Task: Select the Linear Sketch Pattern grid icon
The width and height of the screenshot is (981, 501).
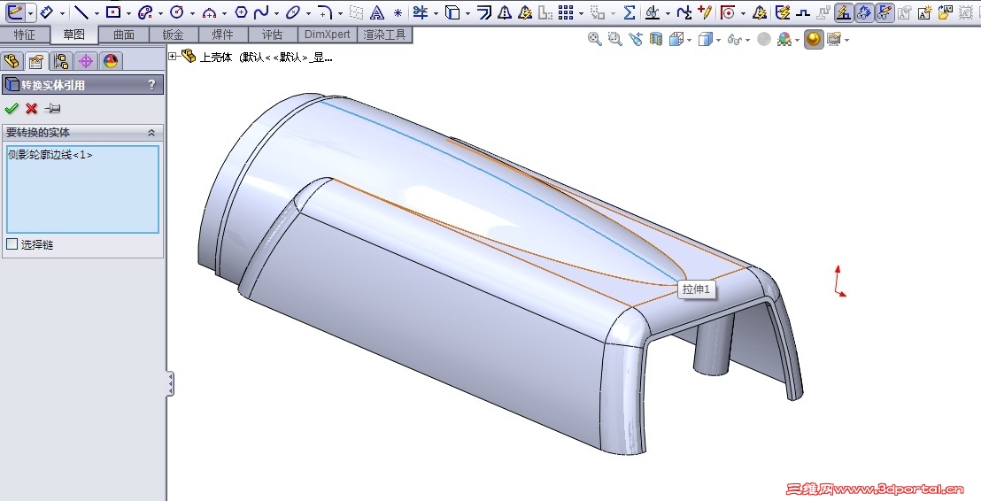Action: click(x=566, y=12)
